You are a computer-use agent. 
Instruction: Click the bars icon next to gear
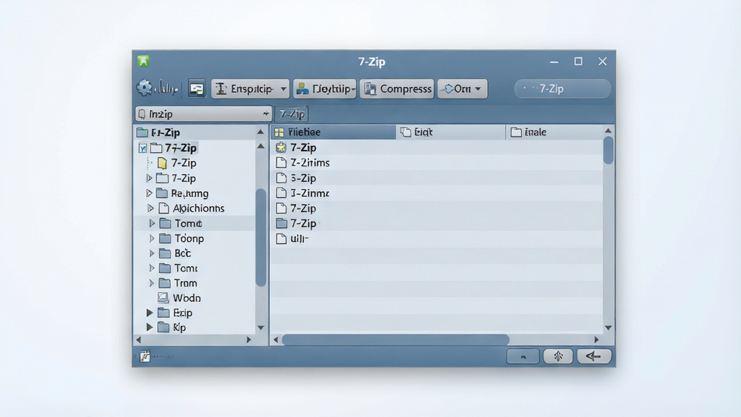click(167, 88)
